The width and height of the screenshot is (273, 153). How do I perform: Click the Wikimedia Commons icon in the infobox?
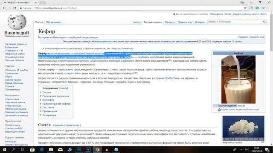219,110
